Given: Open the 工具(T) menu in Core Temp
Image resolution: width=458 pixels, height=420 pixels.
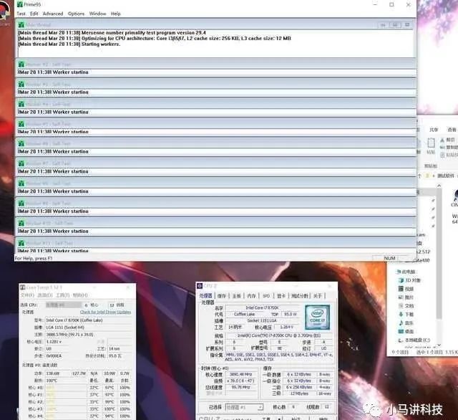Looking at the screenshot, I should point(62,295).
